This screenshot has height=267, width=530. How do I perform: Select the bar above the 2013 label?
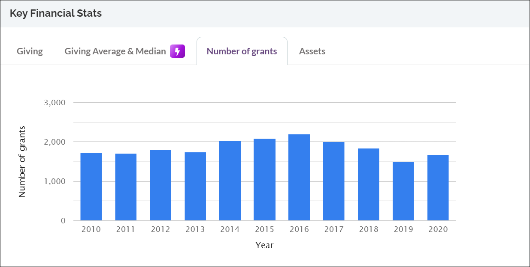tap(195, 186)
